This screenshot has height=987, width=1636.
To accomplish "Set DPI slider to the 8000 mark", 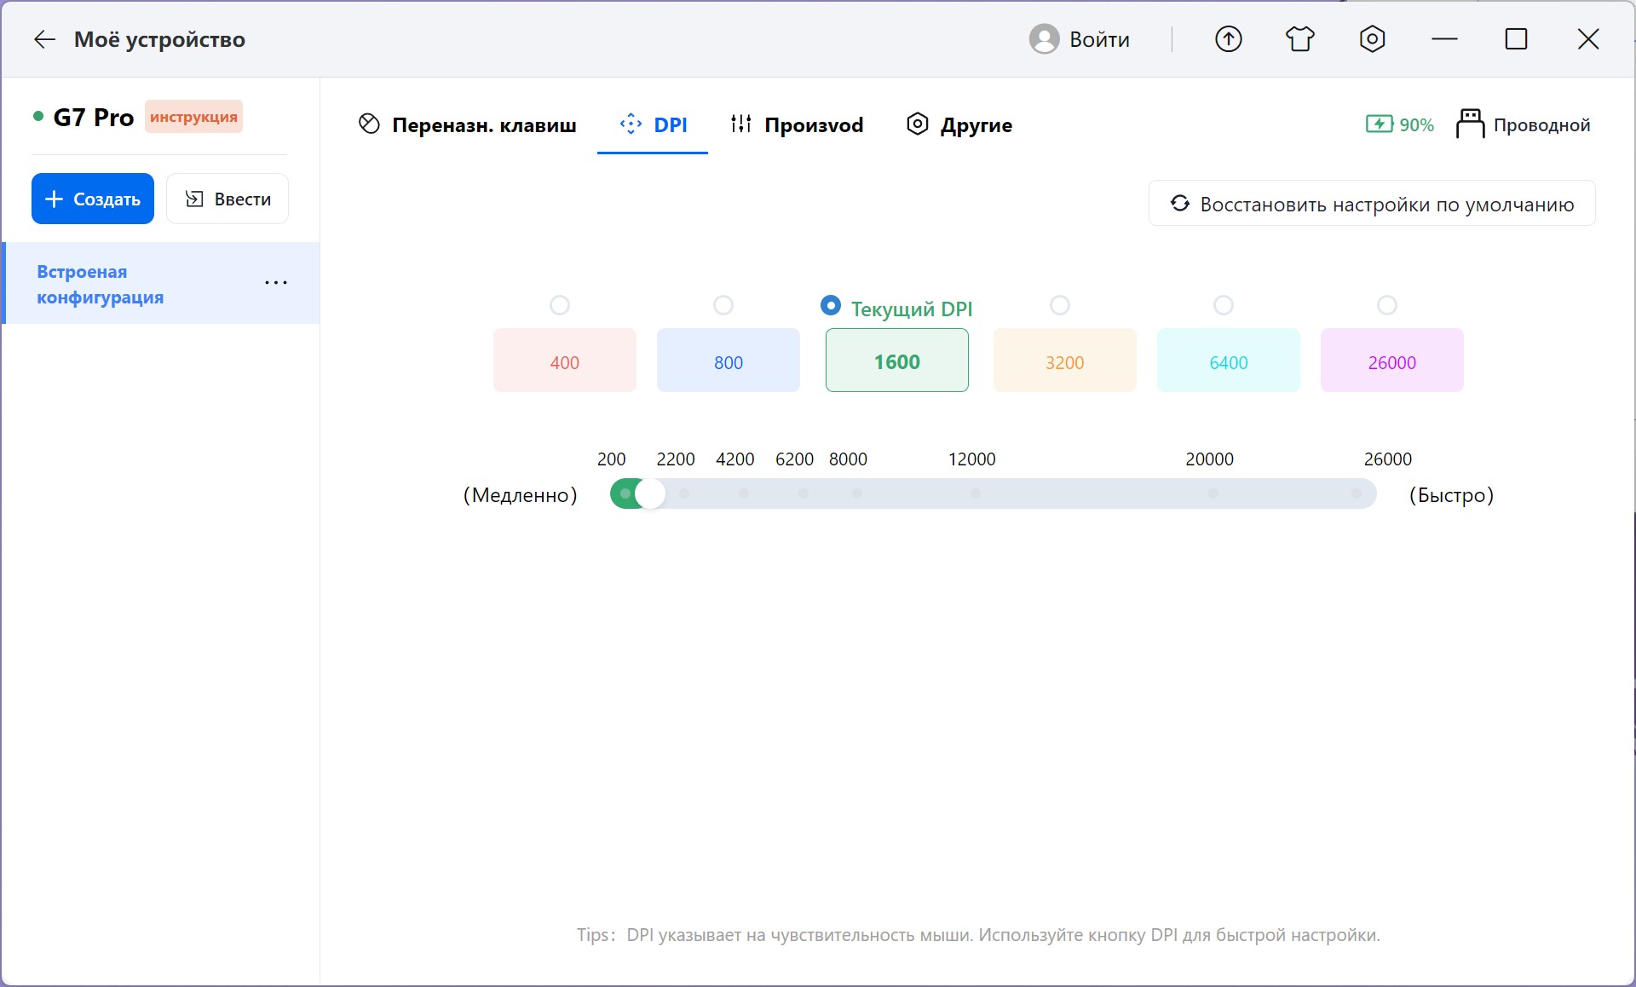I will pos(857,493).
